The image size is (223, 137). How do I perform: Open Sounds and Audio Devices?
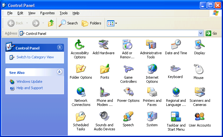[104, 117]
